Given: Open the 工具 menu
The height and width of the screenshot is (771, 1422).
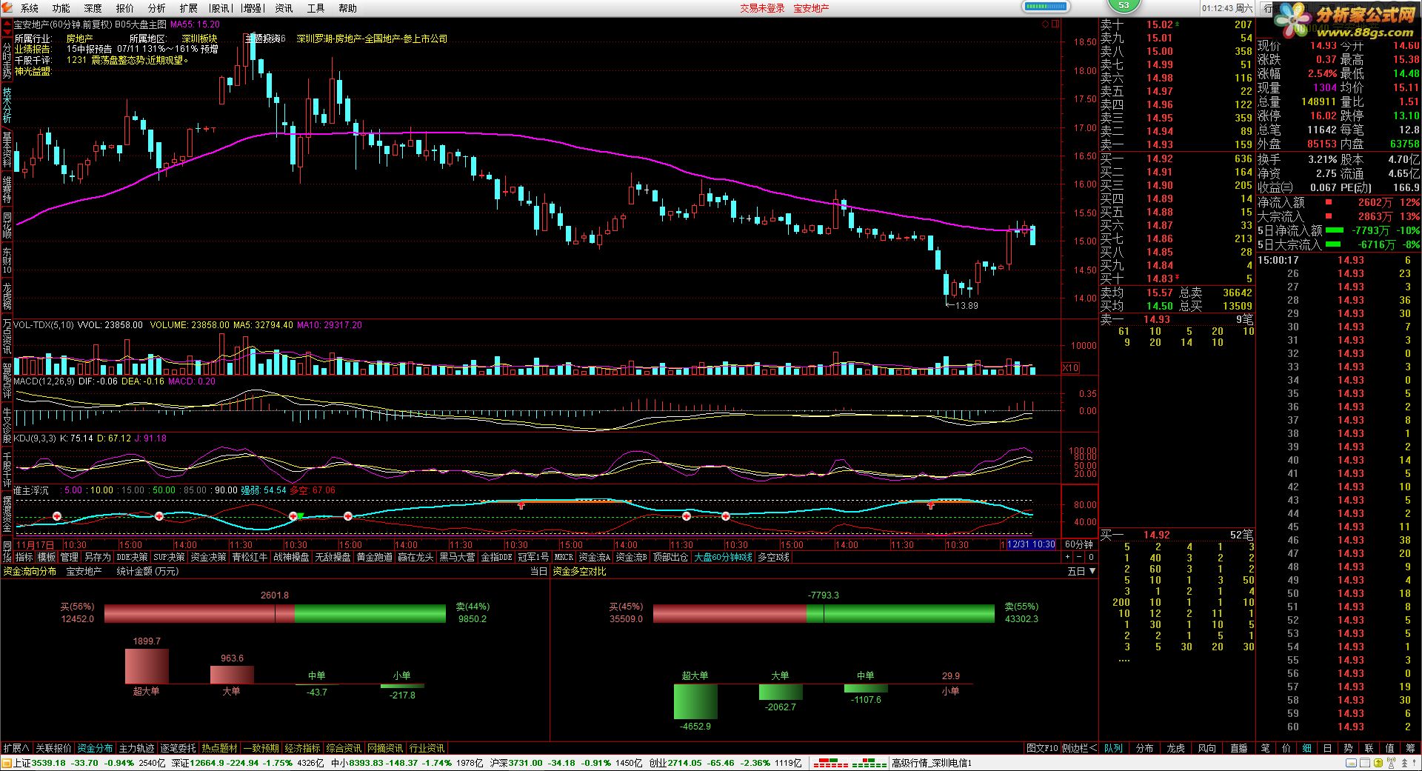Looking at the screenshot, I should coord(316,8).
